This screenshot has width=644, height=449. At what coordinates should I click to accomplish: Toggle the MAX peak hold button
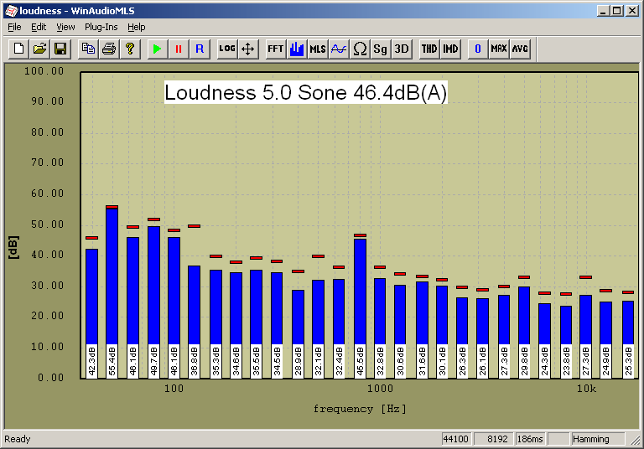(499, 49)
